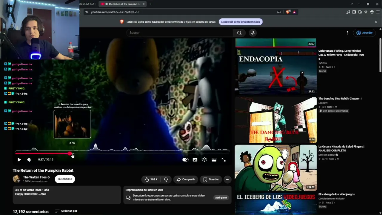Open Brave Leo AI sparkle icon
This screenshot has width=382, height=215.
pos(366,12)
